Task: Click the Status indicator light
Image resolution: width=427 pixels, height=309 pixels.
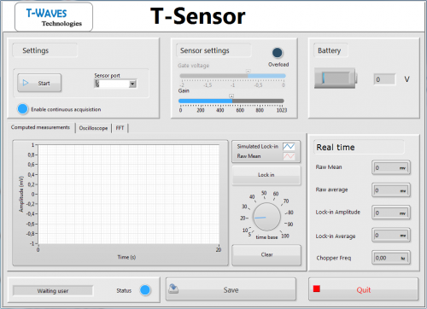Action: click(x=145, y=290)
